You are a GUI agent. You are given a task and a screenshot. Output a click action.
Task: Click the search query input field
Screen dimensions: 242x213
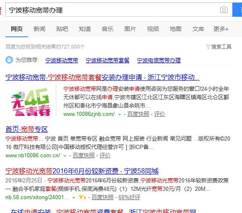tap(113, 10)
